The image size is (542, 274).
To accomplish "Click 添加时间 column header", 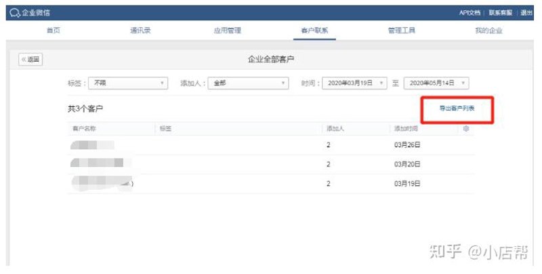I will point(406,129).
